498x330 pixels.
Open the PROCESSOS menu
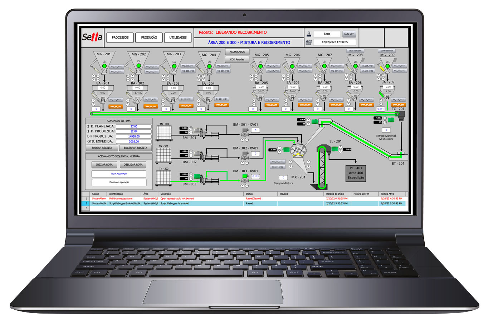[x=120, y=37]
